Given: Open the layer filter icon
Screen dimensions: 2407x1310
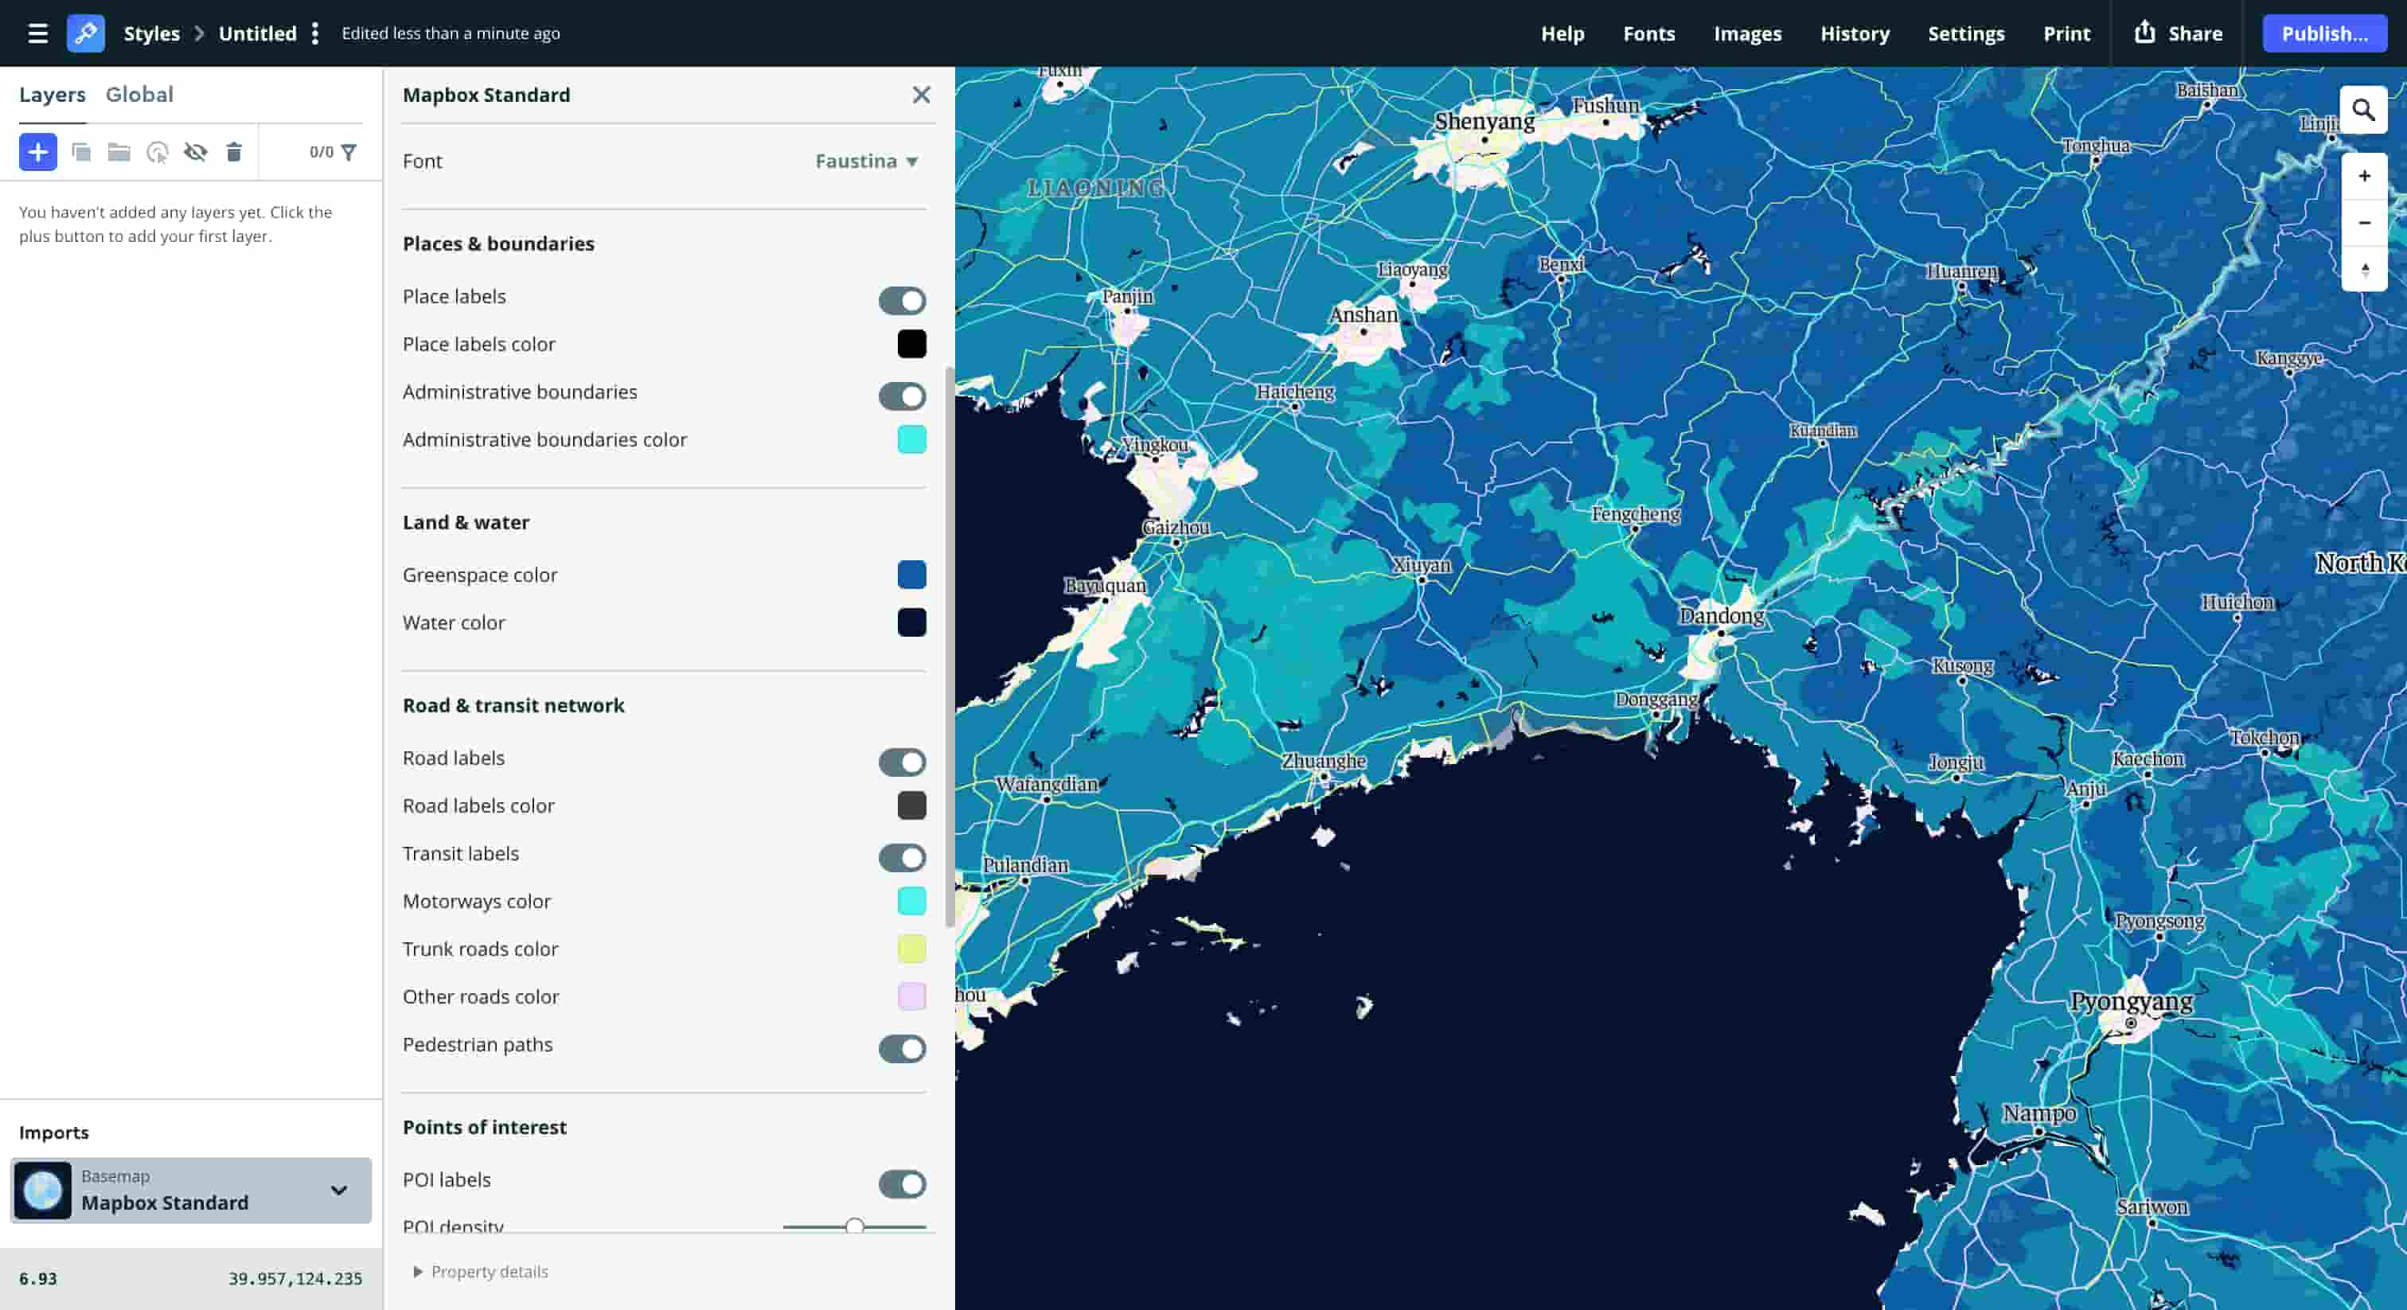Looking at the screenshot, I should (349, 150).
